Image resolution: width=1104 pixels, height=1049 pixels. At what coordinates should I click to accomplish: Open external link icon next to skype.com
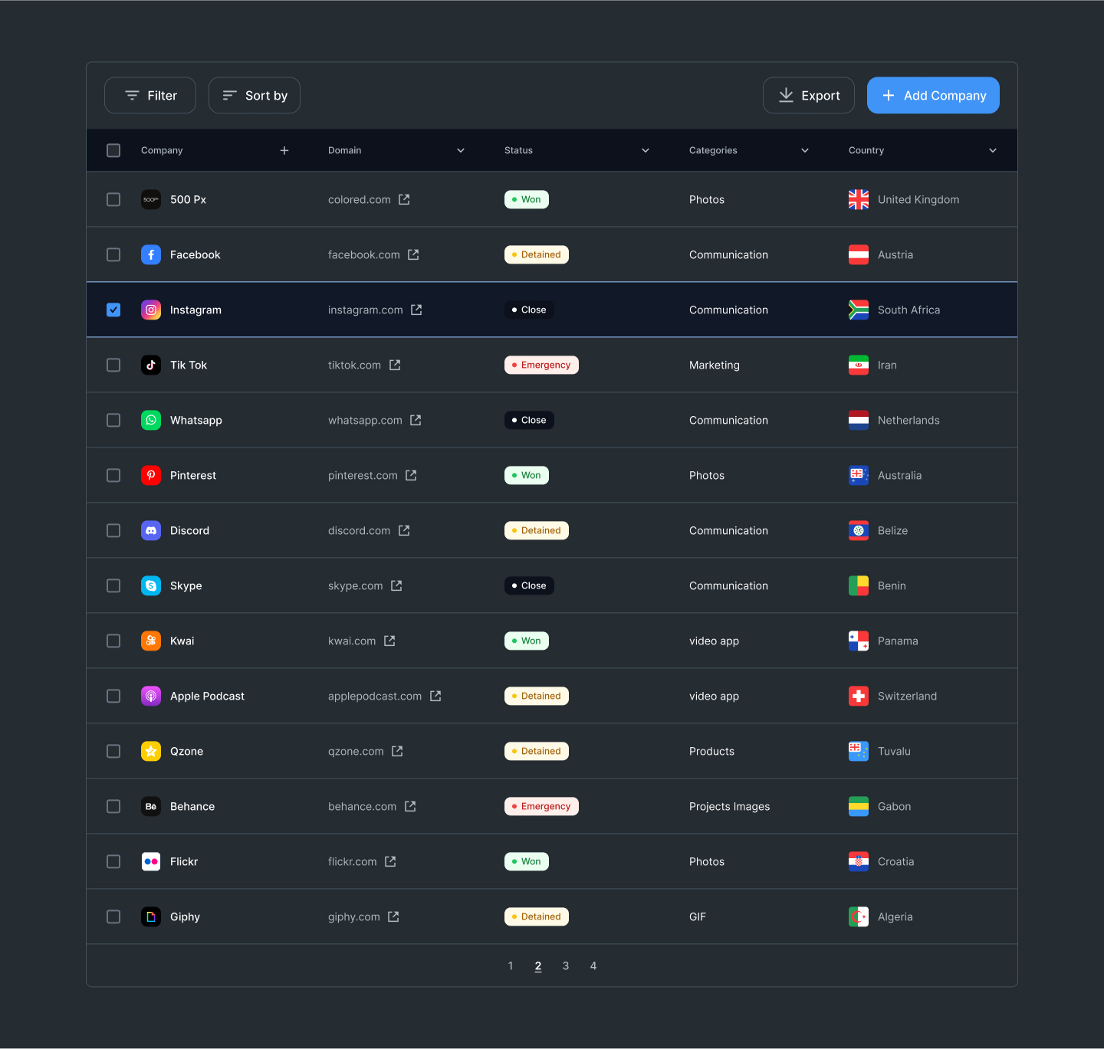[396, 585]
